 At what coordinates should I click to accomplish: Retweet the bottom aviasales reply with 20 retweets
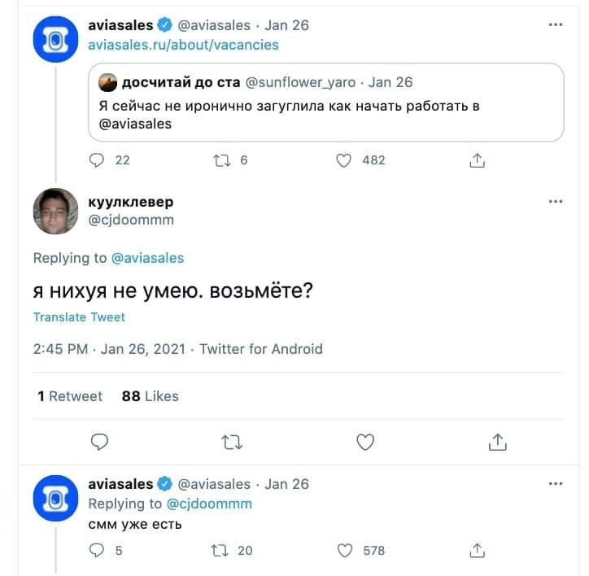click(220, 551)
